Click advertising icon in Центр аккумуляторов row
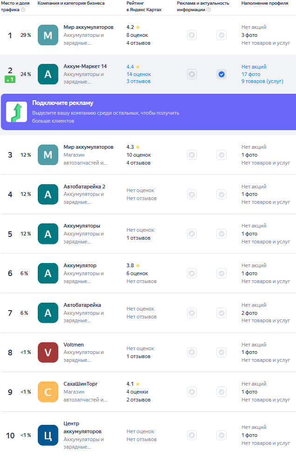The height and width of the screenshot is (457, 296). (192, 436)
